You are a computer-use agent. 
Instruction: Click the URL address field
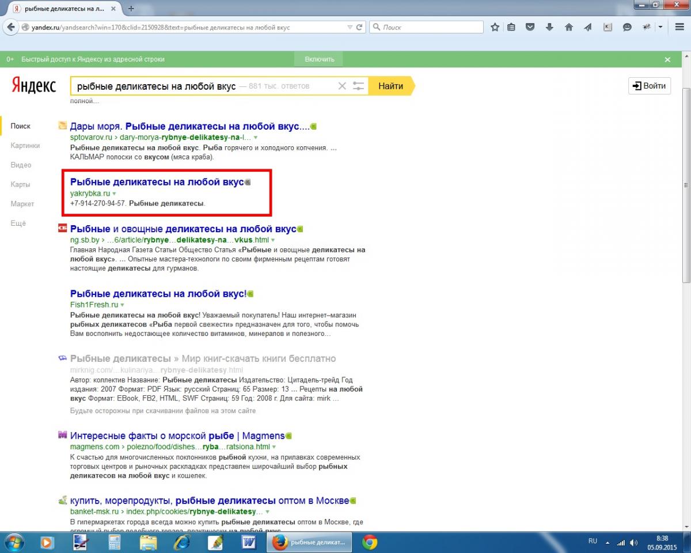pos(183,27)
